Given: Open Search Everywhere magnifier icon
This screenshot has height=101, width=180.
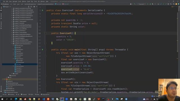Looking at the screenshot, I should pyautogui.click(x=174, y=4).
